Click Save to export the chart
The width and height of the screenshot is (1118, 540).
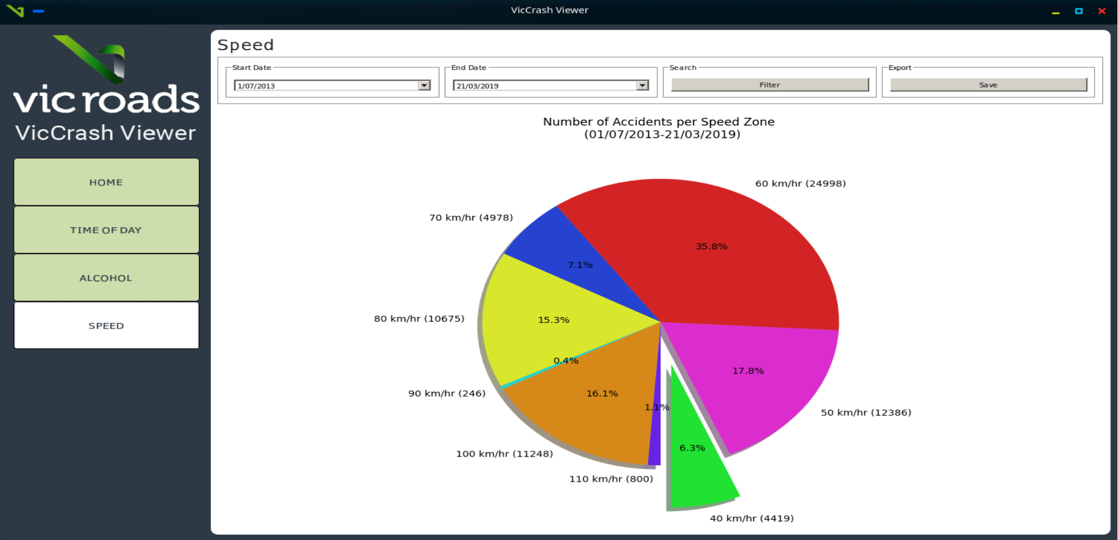click(987, 84)
